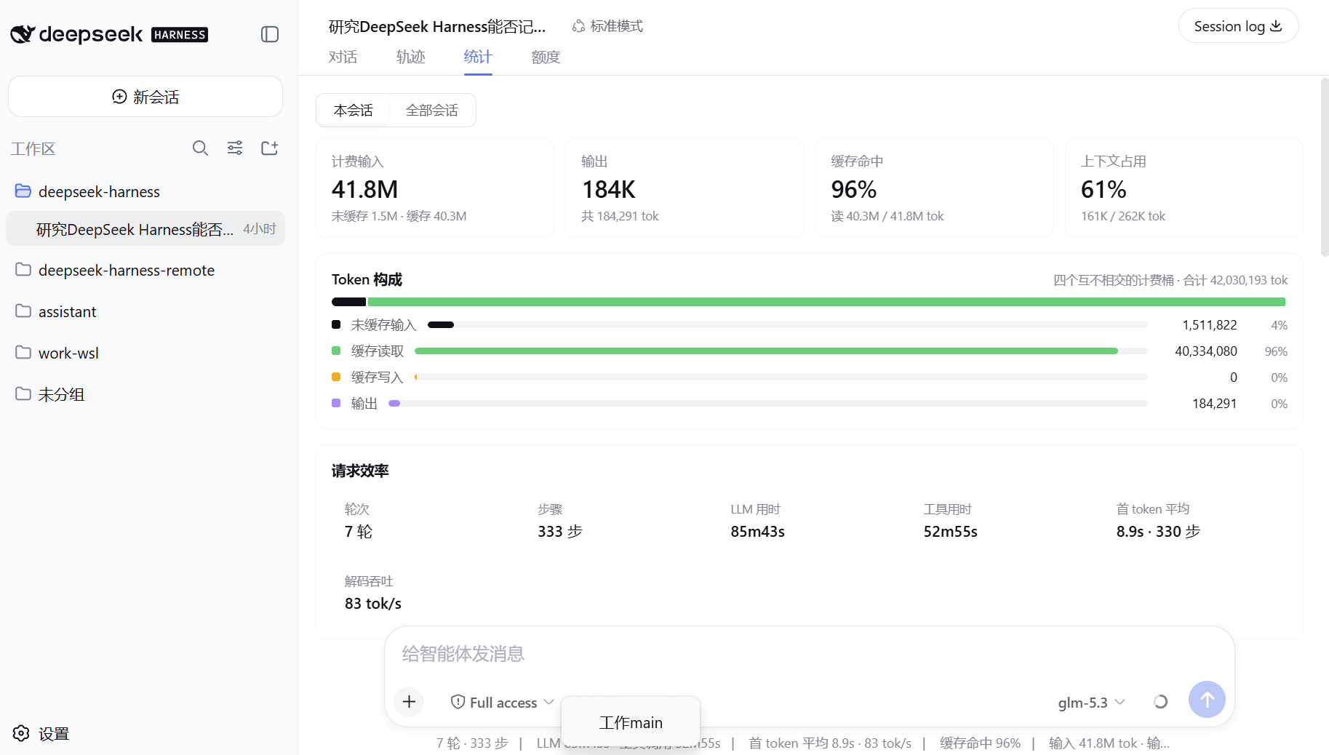Click the 上下文占用 61% card
Viewport: 1329px width, 755px height.
coord(1184,188)
